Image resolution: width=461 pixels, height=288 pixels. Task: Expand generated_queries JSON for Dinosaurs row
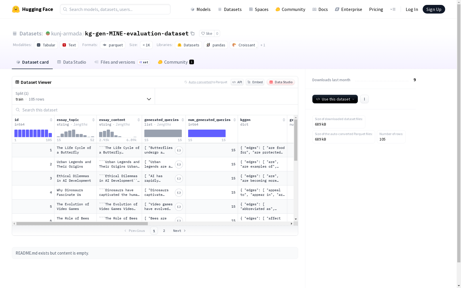coord(179,192)
